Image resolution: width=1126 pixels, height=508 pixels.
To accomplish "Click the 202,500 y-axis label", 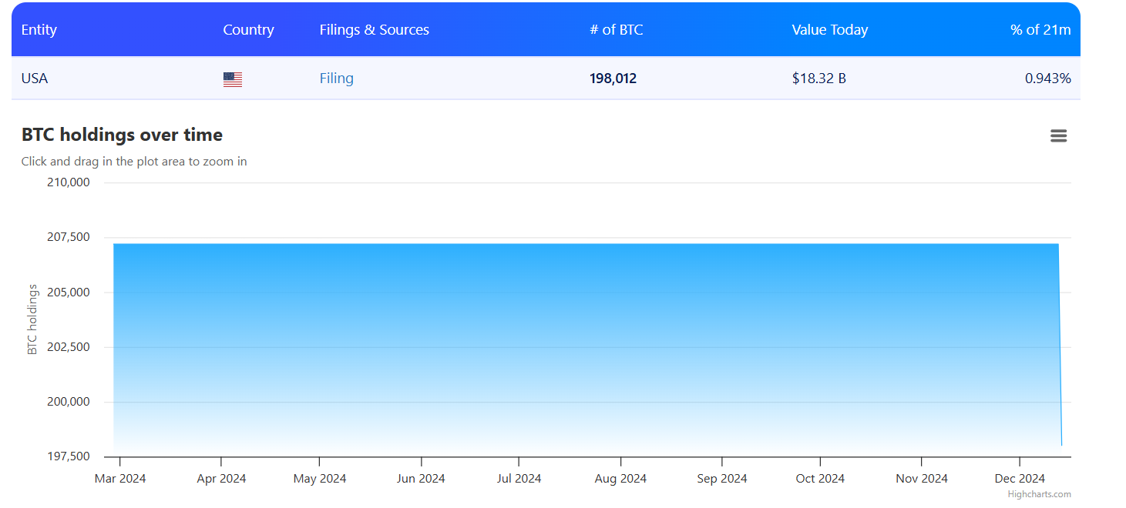I will 69,347.
